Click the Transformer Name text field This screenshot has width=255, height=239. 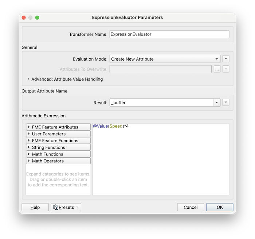click(169, 34)
